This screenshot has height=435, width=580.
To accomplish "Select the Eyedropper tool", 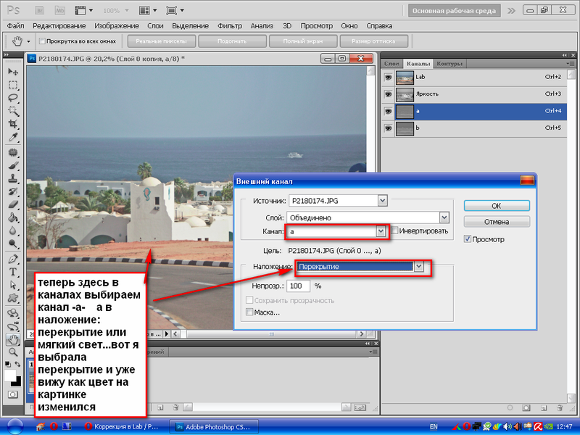I will click(x=13, y=137).
